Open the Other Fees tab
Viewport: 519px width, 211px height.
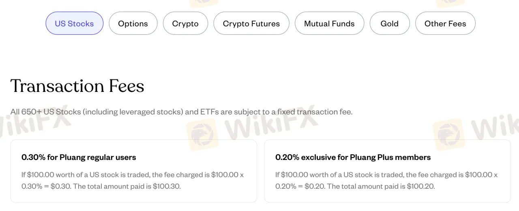click(x=445, y=23)
